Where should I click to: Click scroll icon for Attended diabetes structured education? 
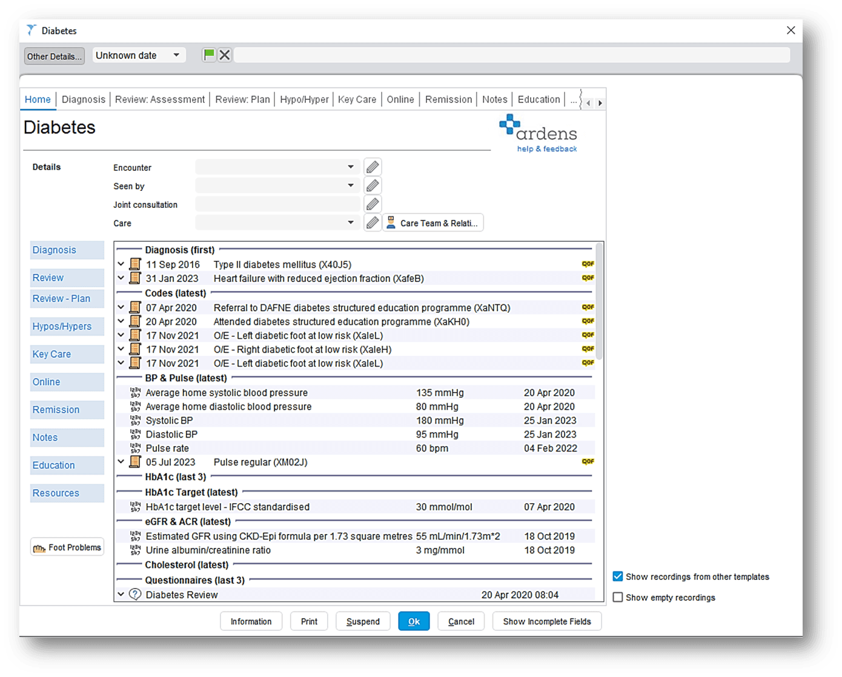(x=135, y=321)
